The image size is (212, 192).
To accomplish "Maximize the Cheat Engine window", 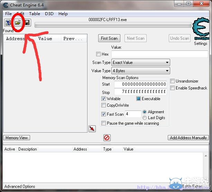I will 188,3.
